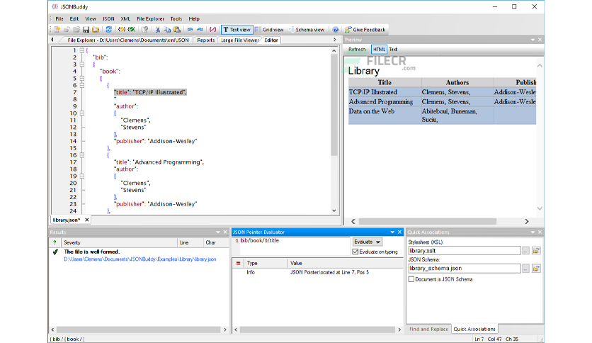Switch to Text view

237,30
